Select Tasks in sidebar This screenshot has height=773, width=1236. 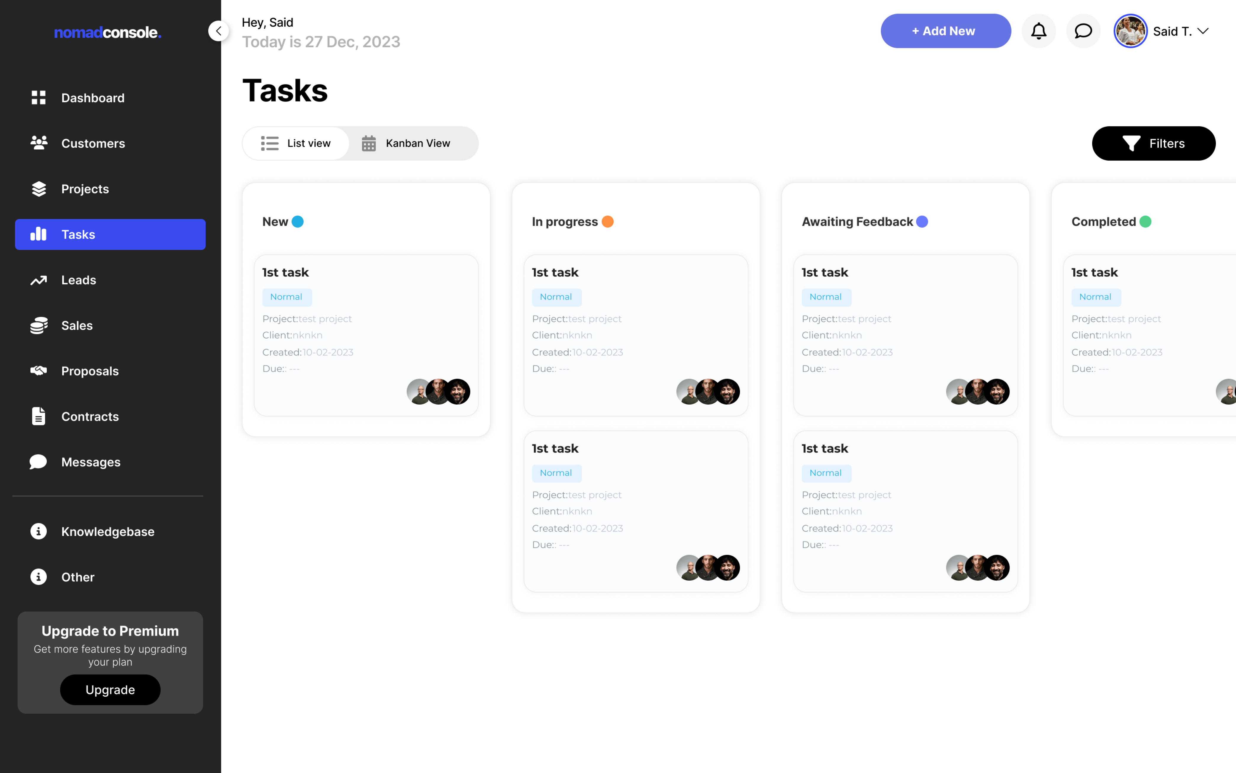click(110, 234)
